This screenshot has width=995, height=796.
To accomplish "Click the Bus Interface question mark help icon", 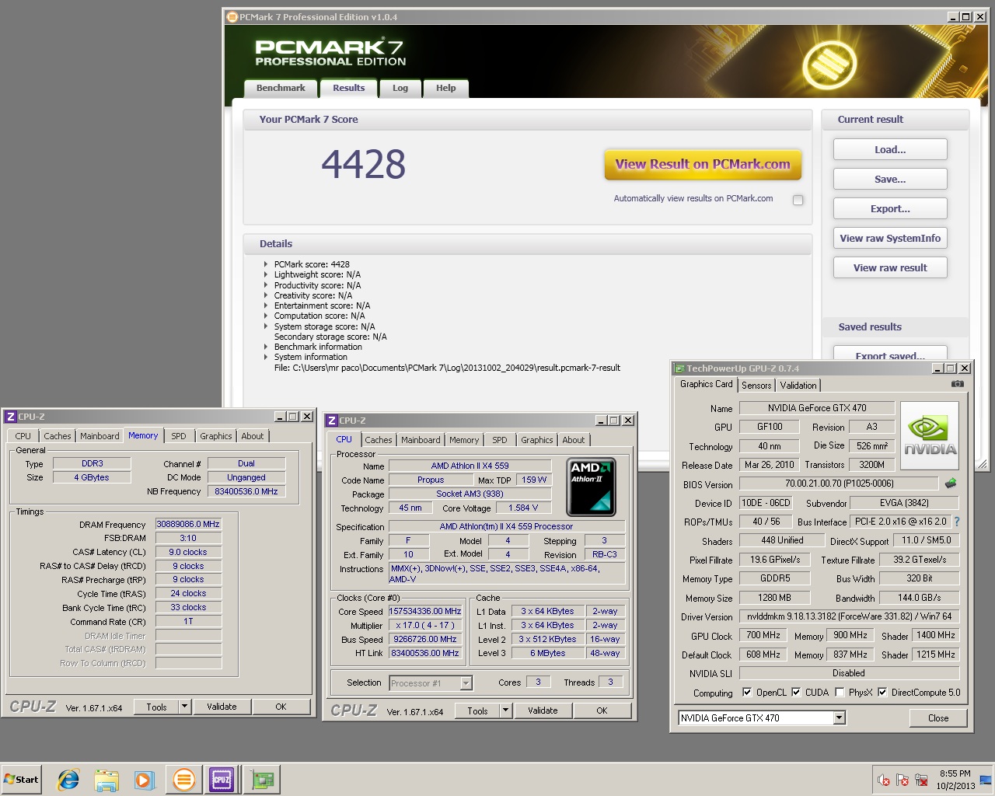I will click(957, 522).
